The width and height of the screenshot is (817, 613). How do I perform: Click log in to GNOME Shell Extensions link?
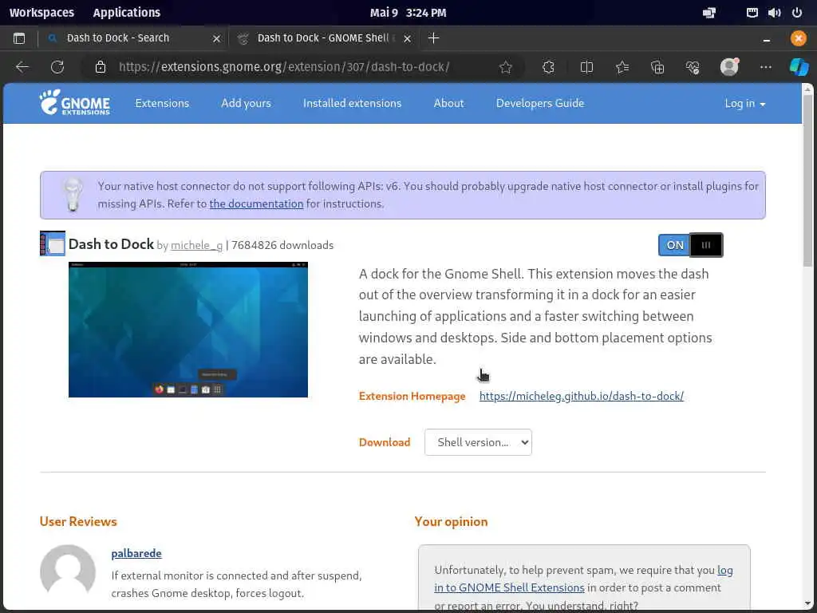pos(583,579)
